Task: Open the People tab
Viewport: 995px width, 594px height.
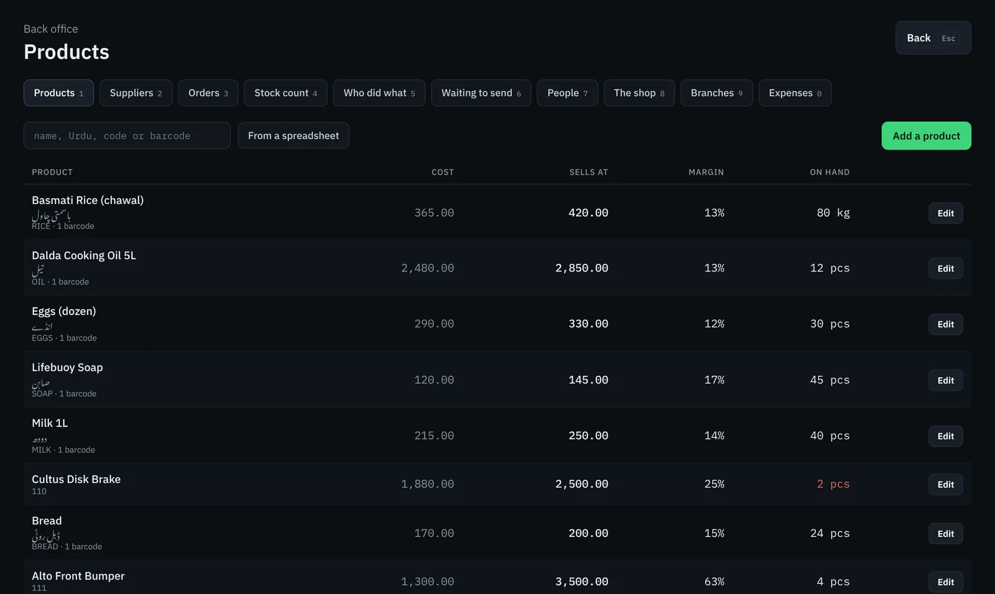Action: click(567, 93)
